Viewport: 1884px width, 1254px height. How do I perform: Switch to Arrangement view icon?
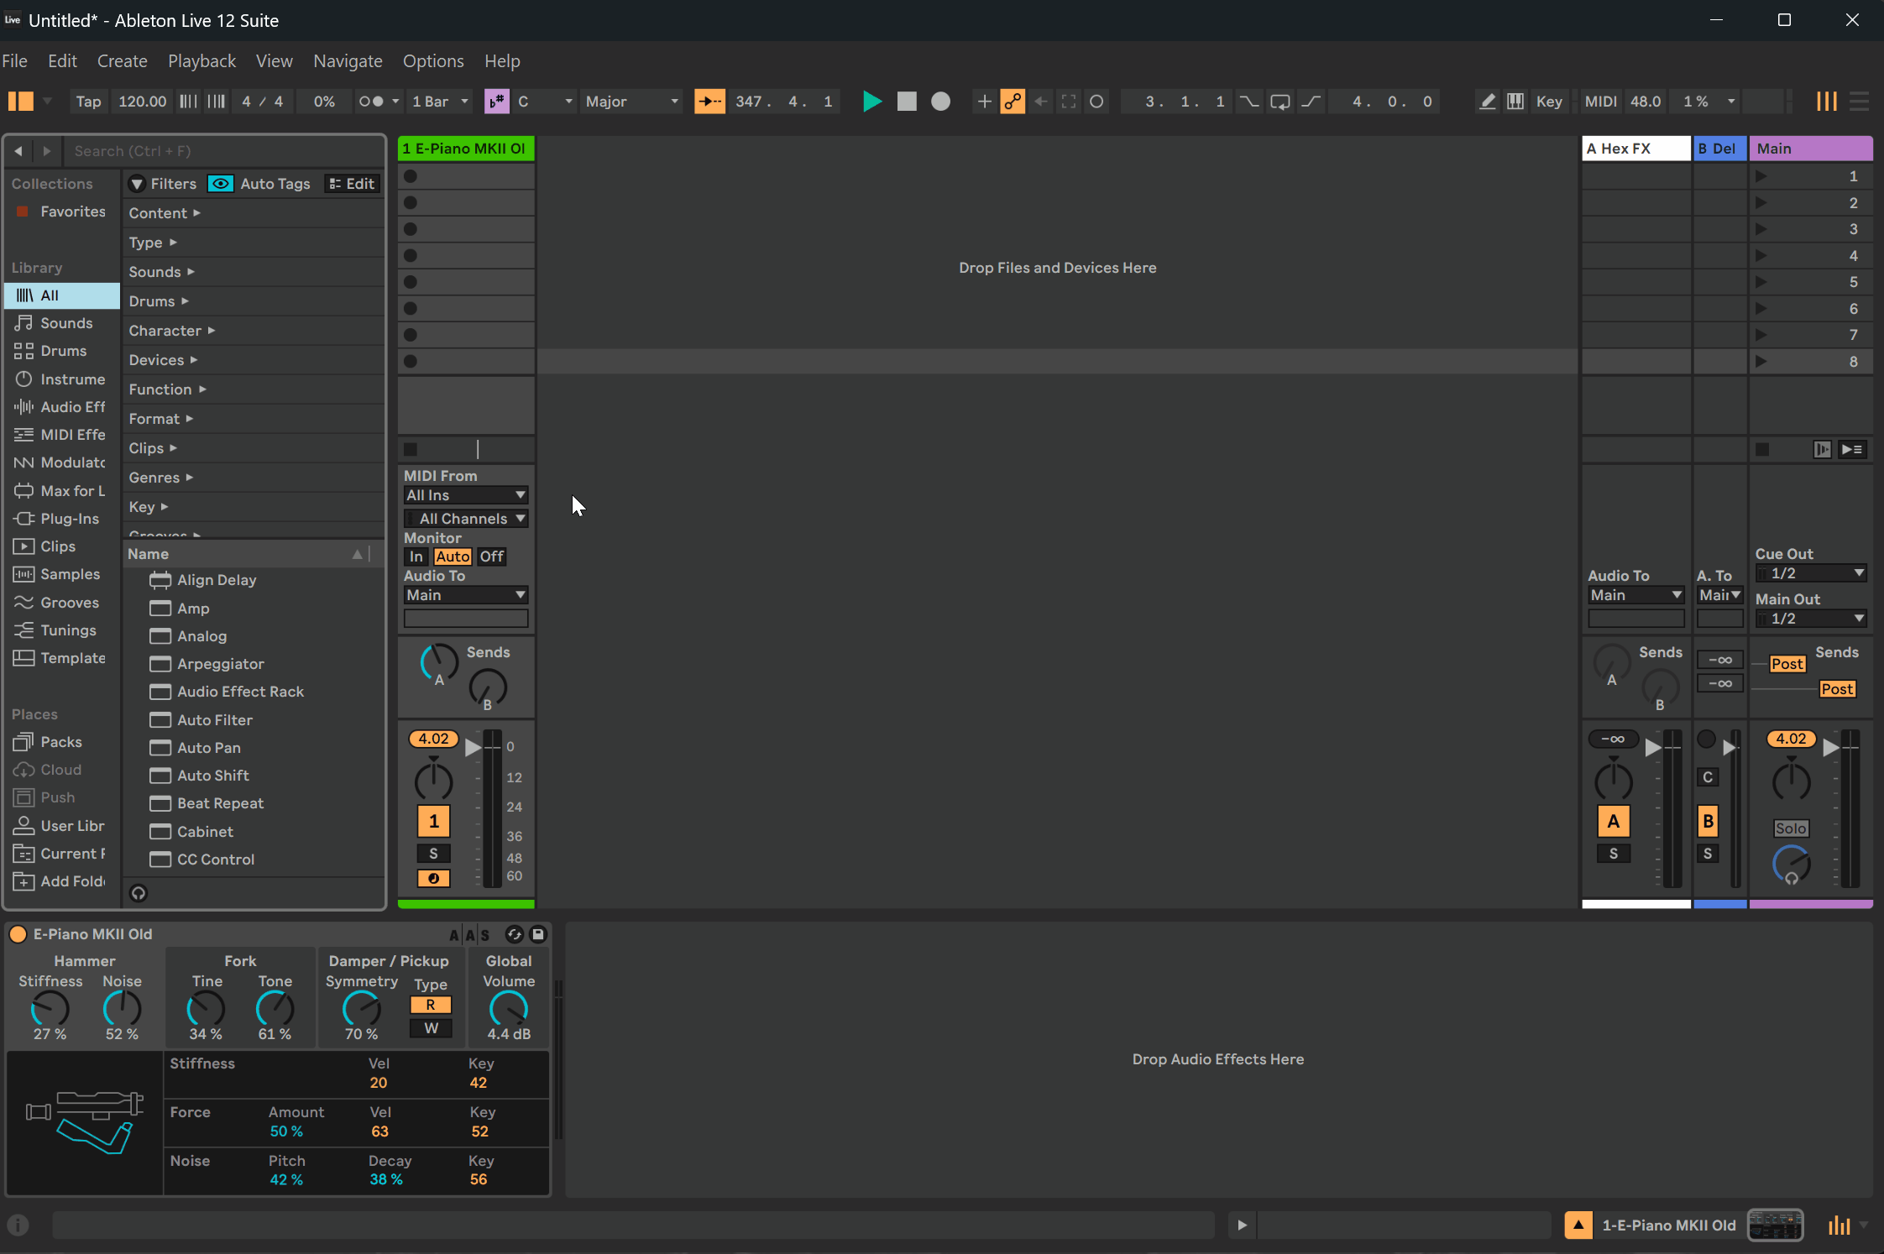(1859, 102)
